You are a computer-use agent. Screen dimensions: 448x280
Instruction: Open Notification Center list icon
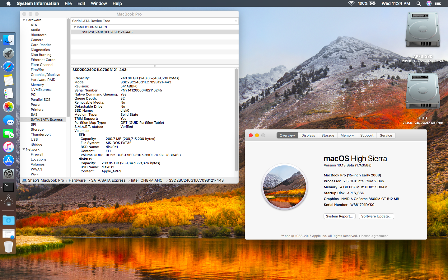click(438, 3)
